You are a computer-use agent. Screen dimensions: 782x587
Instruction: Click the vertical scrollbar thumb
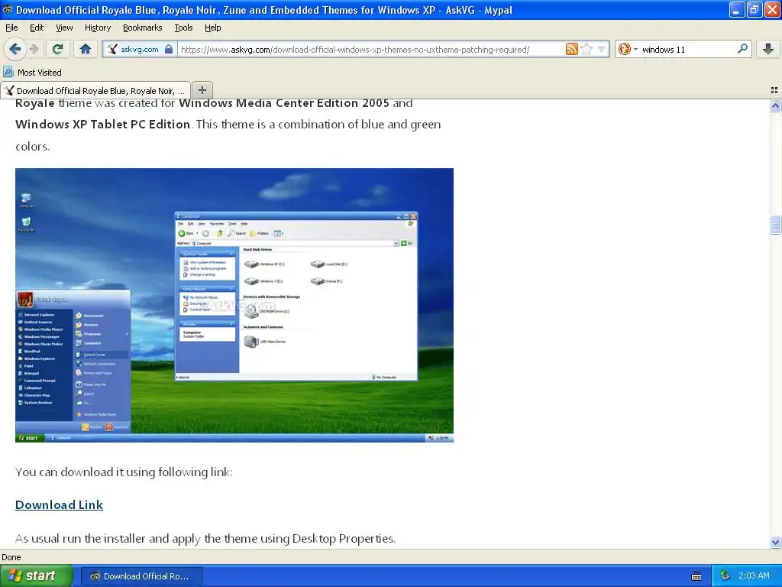775,225
